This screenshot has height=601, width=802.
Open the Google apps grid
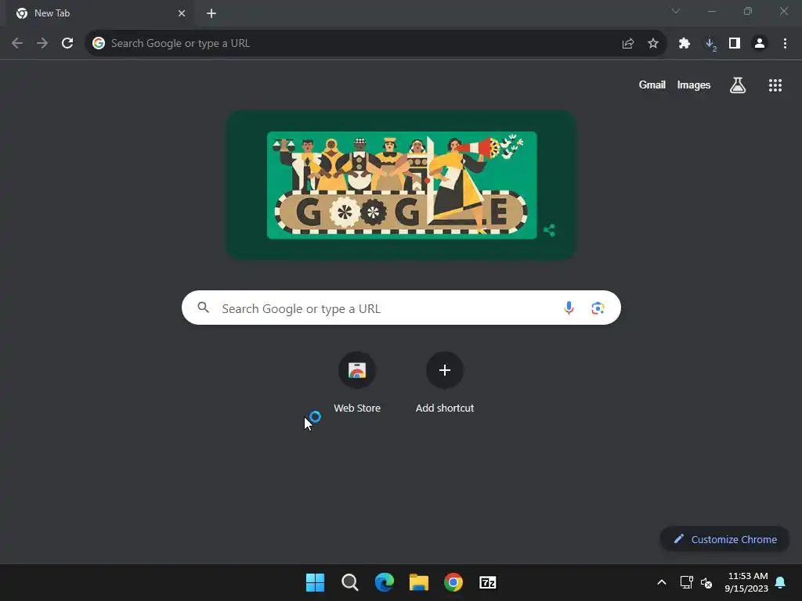click(x=775, y=85)
